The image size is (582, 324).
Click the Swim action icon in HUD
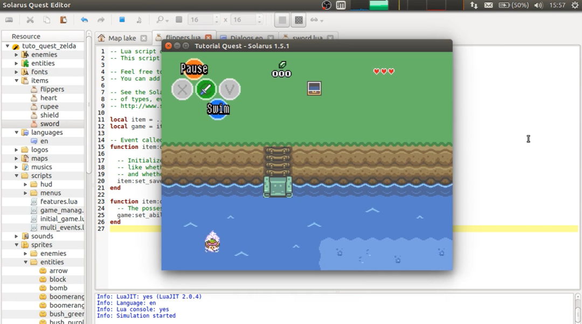click(218, 110)
